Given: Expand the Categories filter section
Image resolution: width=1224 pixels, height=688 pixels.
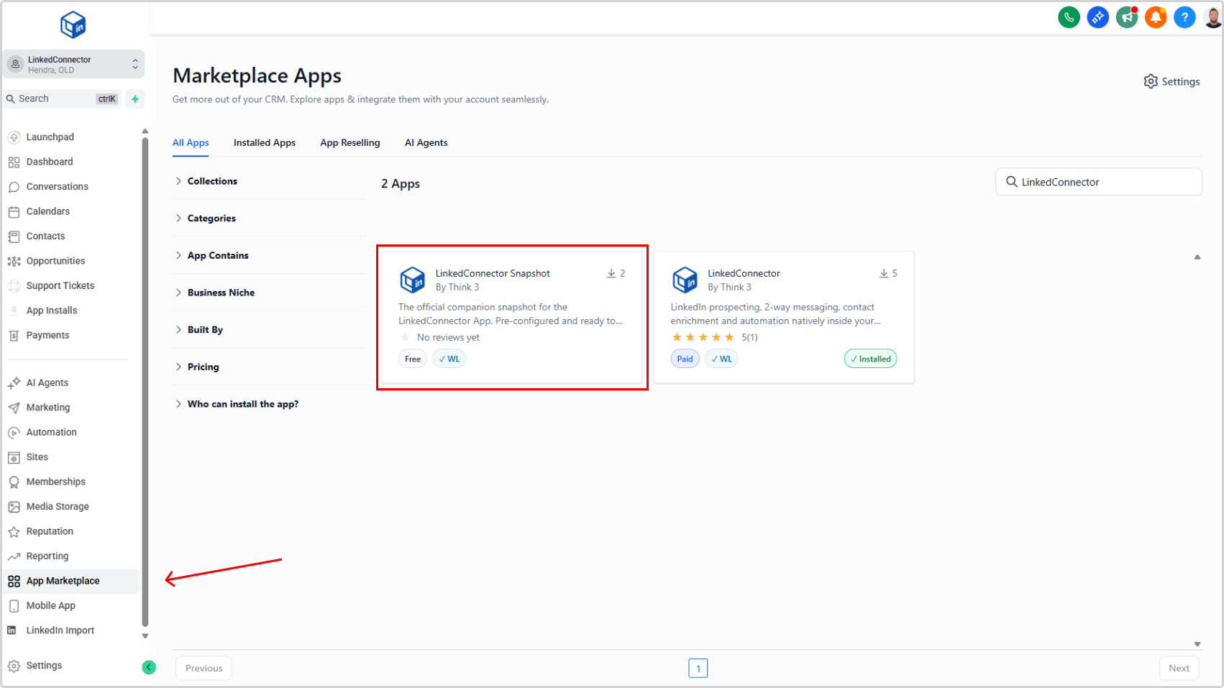Looking at the screenshot, I should point(211,219).
